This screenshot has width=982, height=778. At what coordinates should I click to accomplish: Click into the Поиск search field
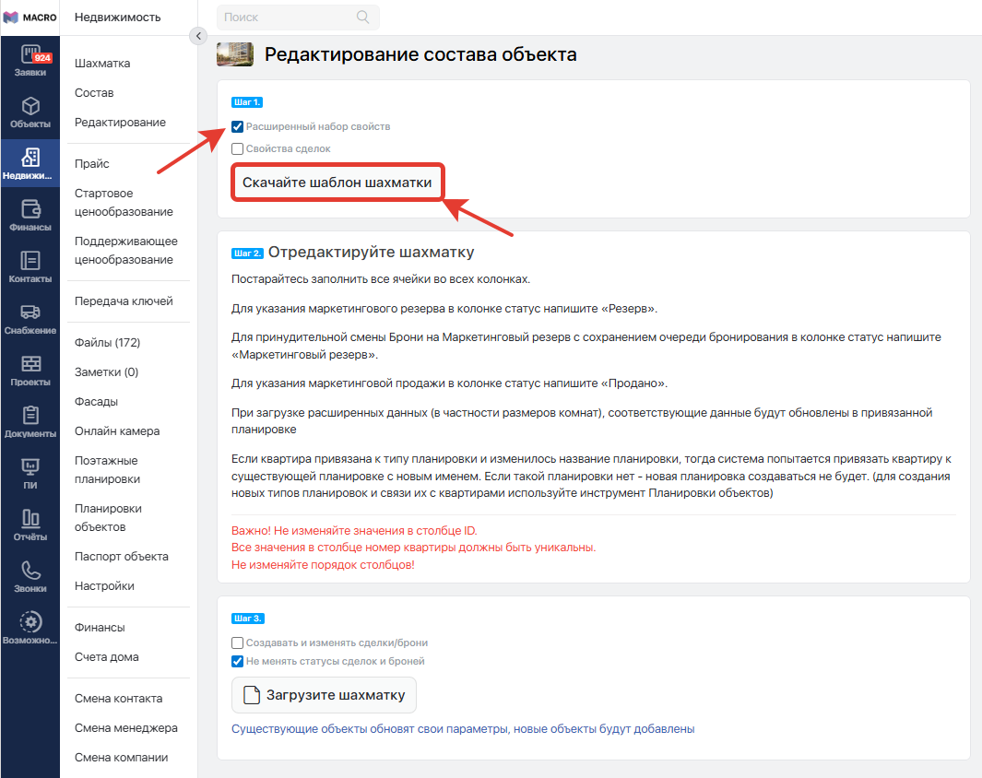(286, 17)
